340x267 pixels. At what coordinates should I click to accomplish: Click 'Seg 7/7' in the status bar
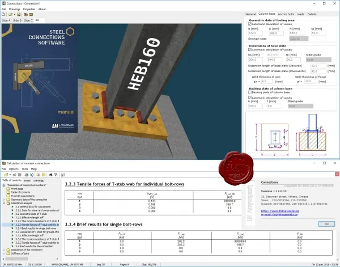pos(101,264)
